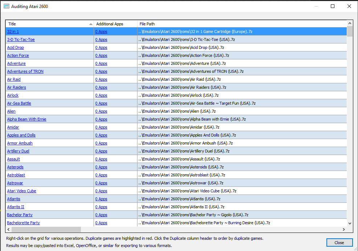The height and width of the screenshot is (251, 358).
Task: Select the Astrowar (USA).7z file path
Action: click(181, 183)
